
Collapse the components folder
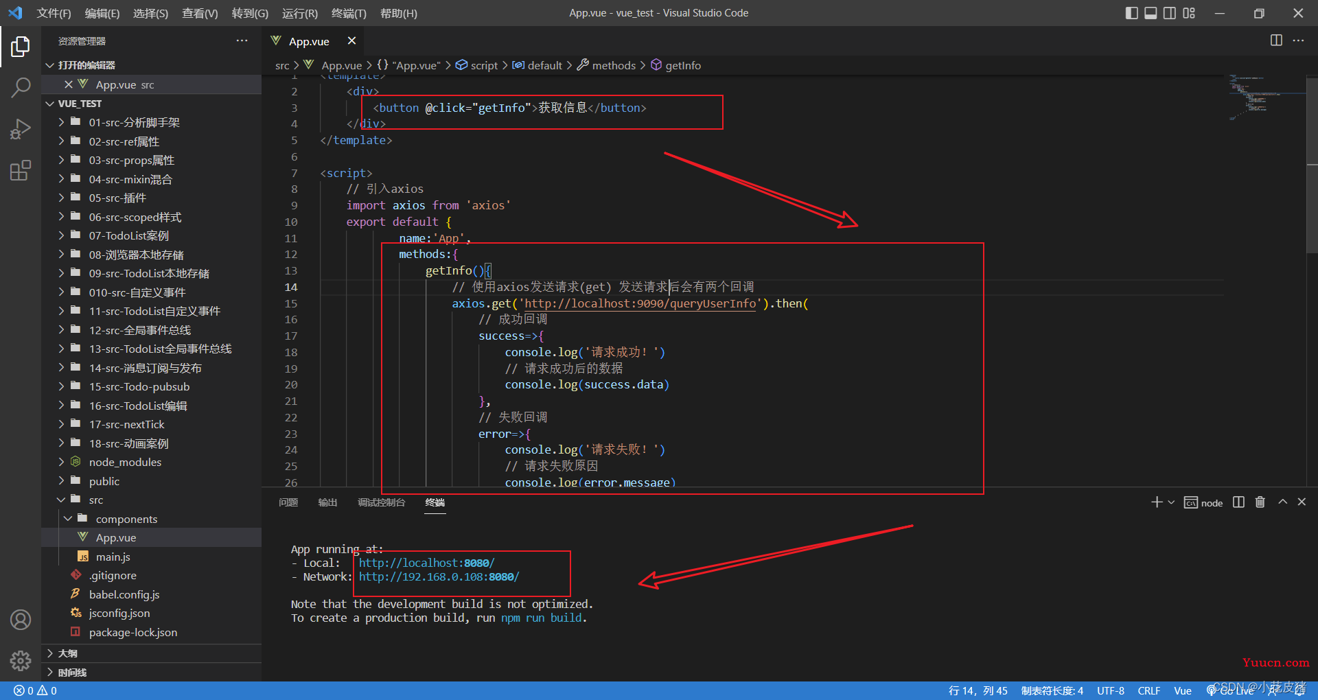151,519
